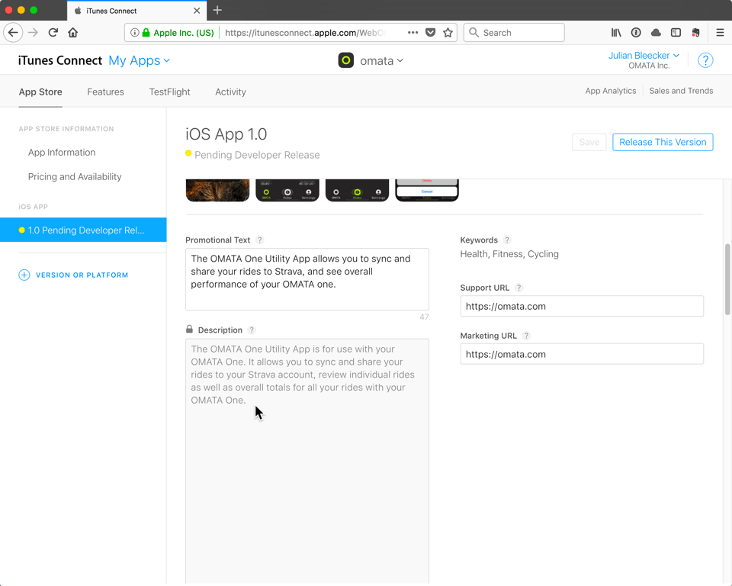732x586 pixels.
Task: Click the address bar URL
Action: [x=305, y=33]
